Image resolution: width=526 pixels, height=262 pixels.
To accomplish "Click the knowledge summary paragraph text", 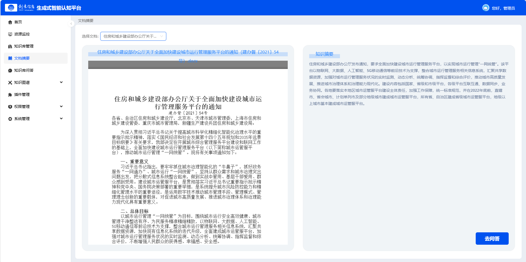I will point(409,84).
